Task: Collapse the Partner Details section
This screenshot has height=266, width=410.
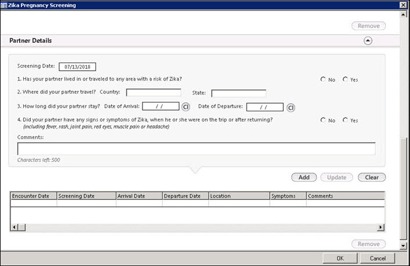Action: tap(368, 41)
